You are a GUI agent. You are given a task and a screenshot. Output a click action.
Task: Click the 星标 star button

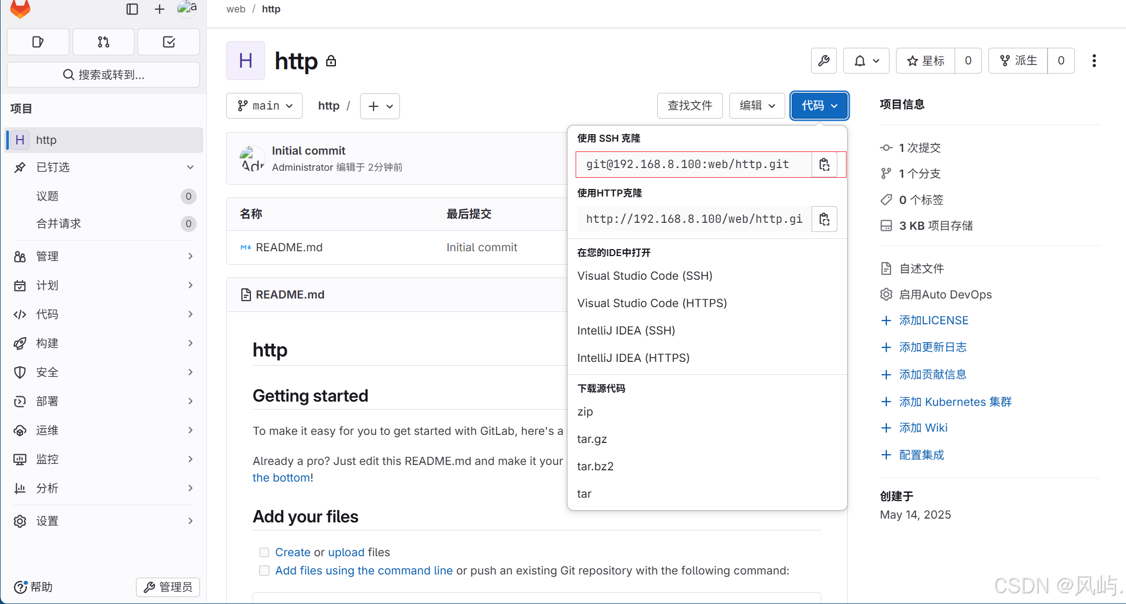click(x=926, y=61)
